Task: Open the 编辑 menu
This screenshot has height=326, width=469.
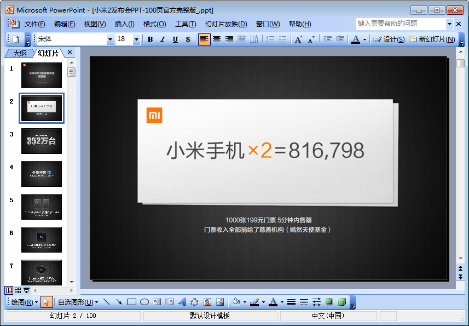Action: pyautogui.click(x=65, y=24)
